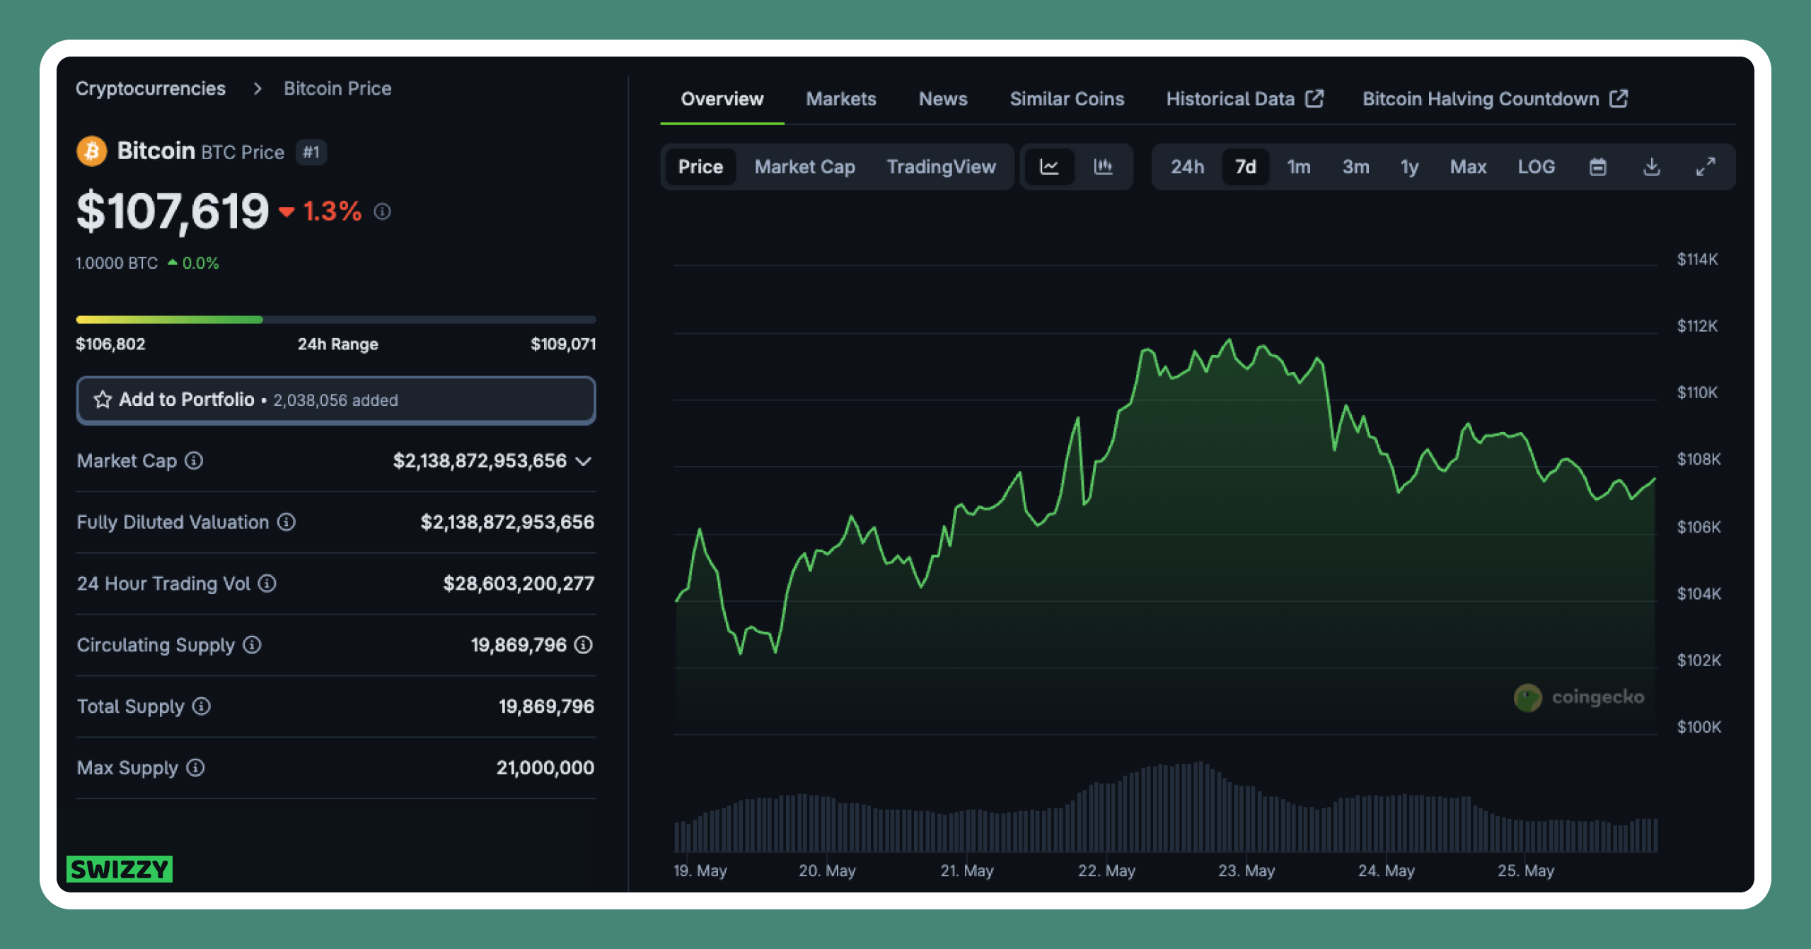The height and width of the screenshot is (949, 1811).
Task: Click the $107,619 price value
Action: (173, 211)
